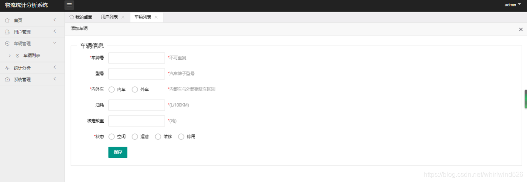Open 车辆列表 submenu entry
The width and height of the screenshot is (527, 182).
pos(32,55)
